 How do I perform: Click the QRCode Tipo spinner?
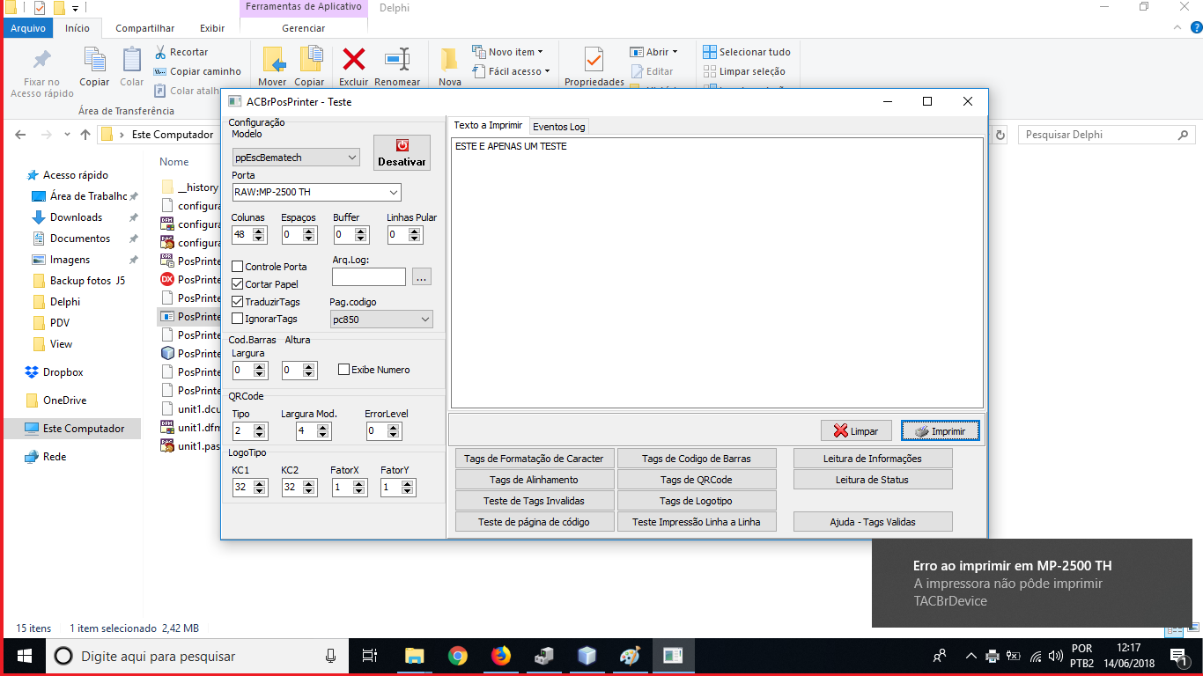tap(250, 430)
